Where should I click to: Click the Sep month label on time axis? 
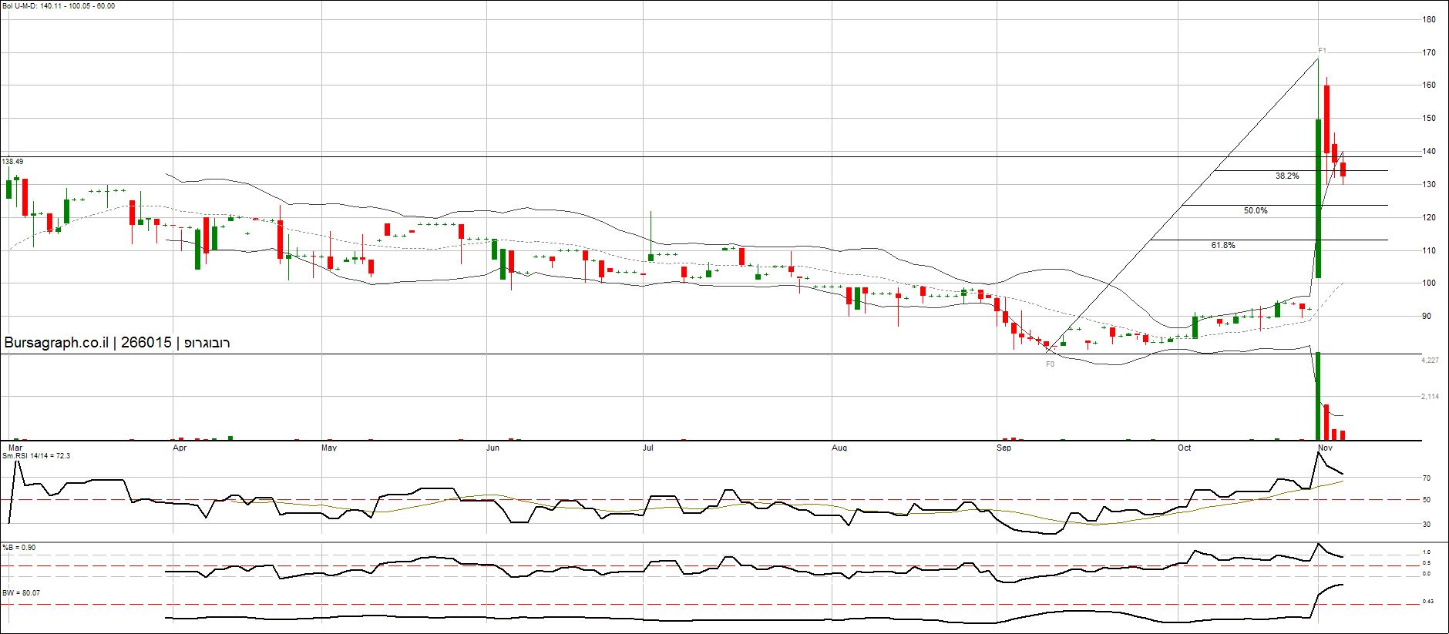click(1004, 448)
